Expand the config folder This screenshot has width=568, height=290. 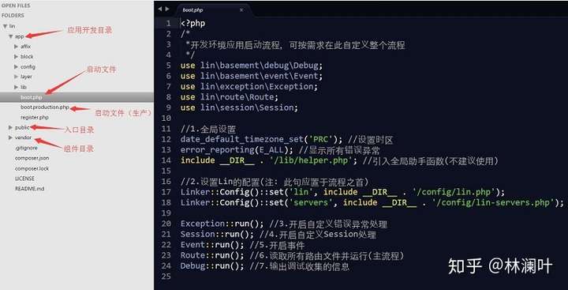click(x=16, y=67)
